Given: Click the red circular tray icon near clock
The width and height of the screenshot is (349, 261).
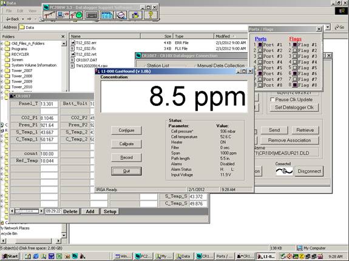Looking at the screenshot, I should (x=289, y=256).
